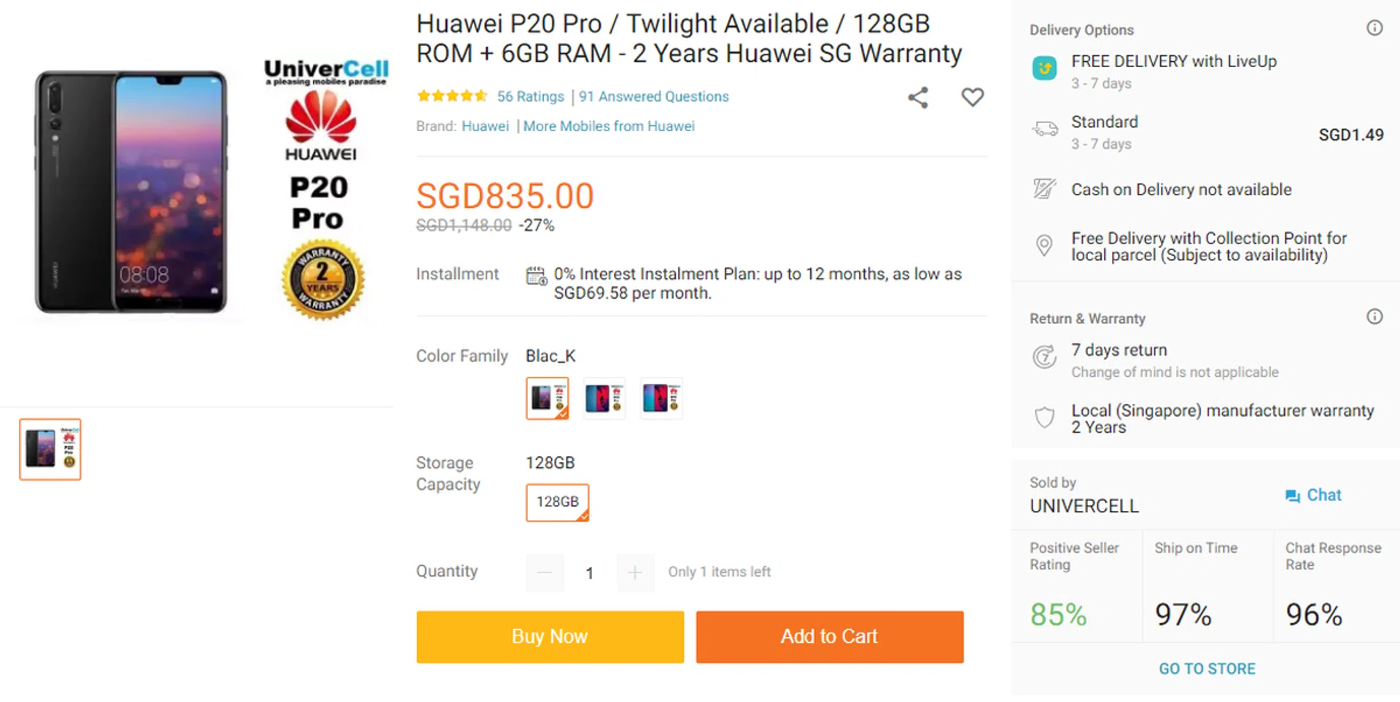Viewport: 1400px width, 702px height.
Task: Open the 56 Ratings link
Action: click(530, 97)
